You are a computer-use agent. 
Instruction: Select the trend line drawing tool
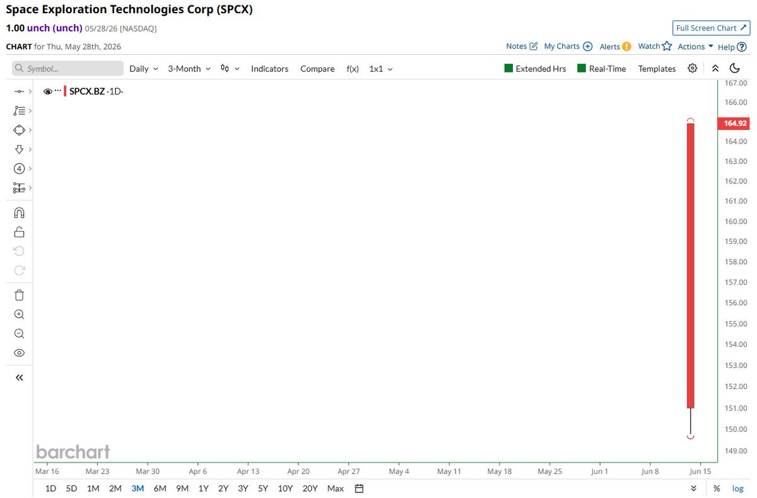19,91
